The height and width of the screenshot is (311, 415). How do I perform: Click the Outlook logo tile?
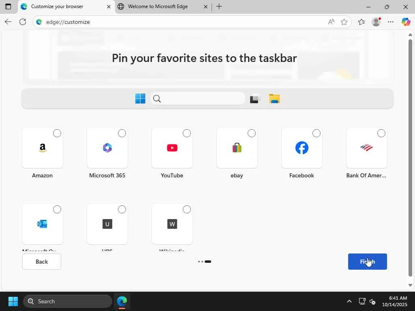42,224
